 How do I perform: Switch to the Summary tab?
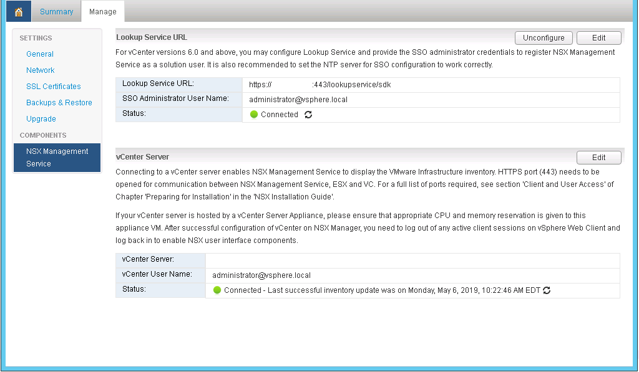point(57,11)
